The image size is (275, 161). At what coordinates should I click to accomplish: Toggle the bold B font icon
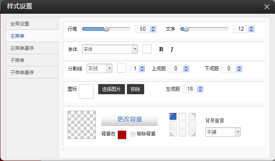point(161,49)
